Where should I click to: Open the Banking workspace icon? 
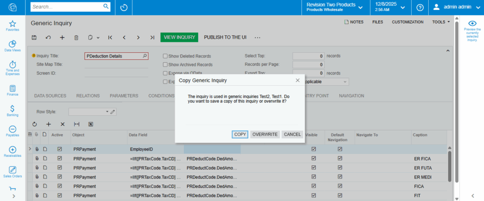pos(13,111)
